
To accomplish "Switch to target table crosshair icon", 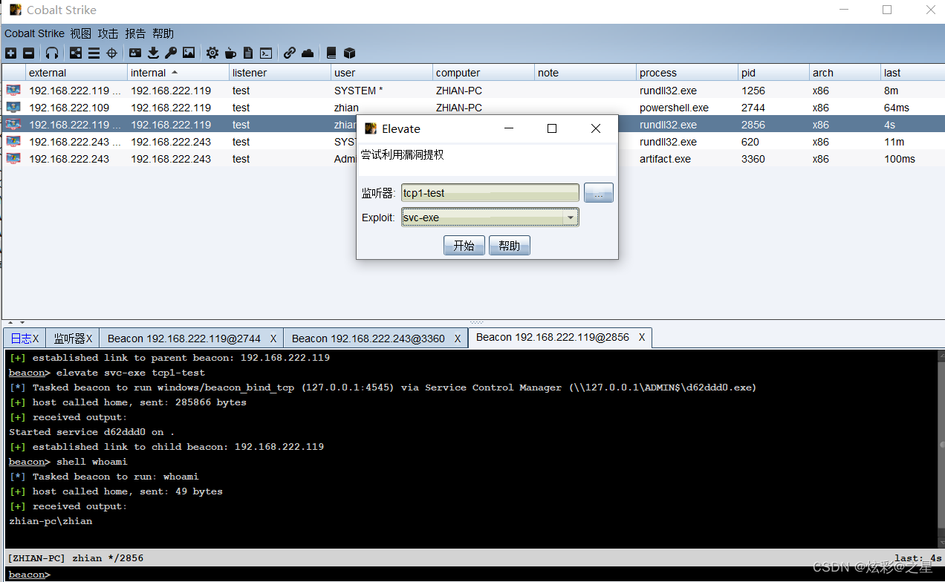I will pyautogui.click(x=111, y=53).
